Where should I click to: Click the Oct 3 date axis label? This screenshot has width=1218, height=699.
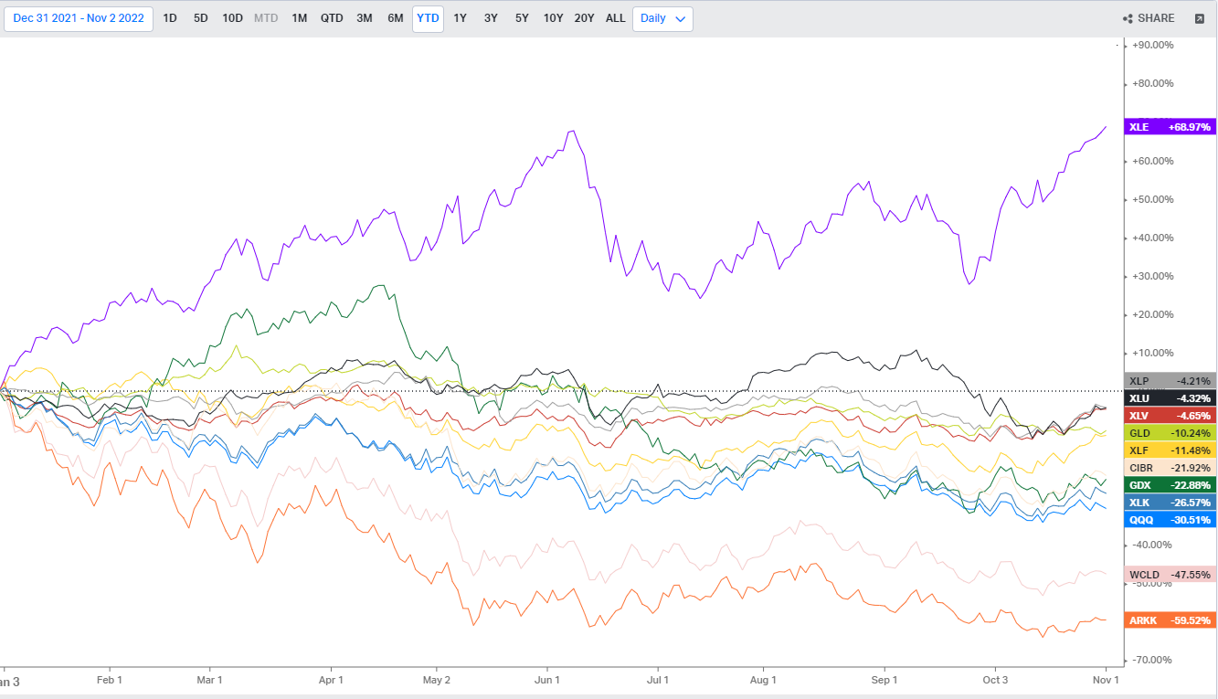pyautogui.click(x=994, y=680)
